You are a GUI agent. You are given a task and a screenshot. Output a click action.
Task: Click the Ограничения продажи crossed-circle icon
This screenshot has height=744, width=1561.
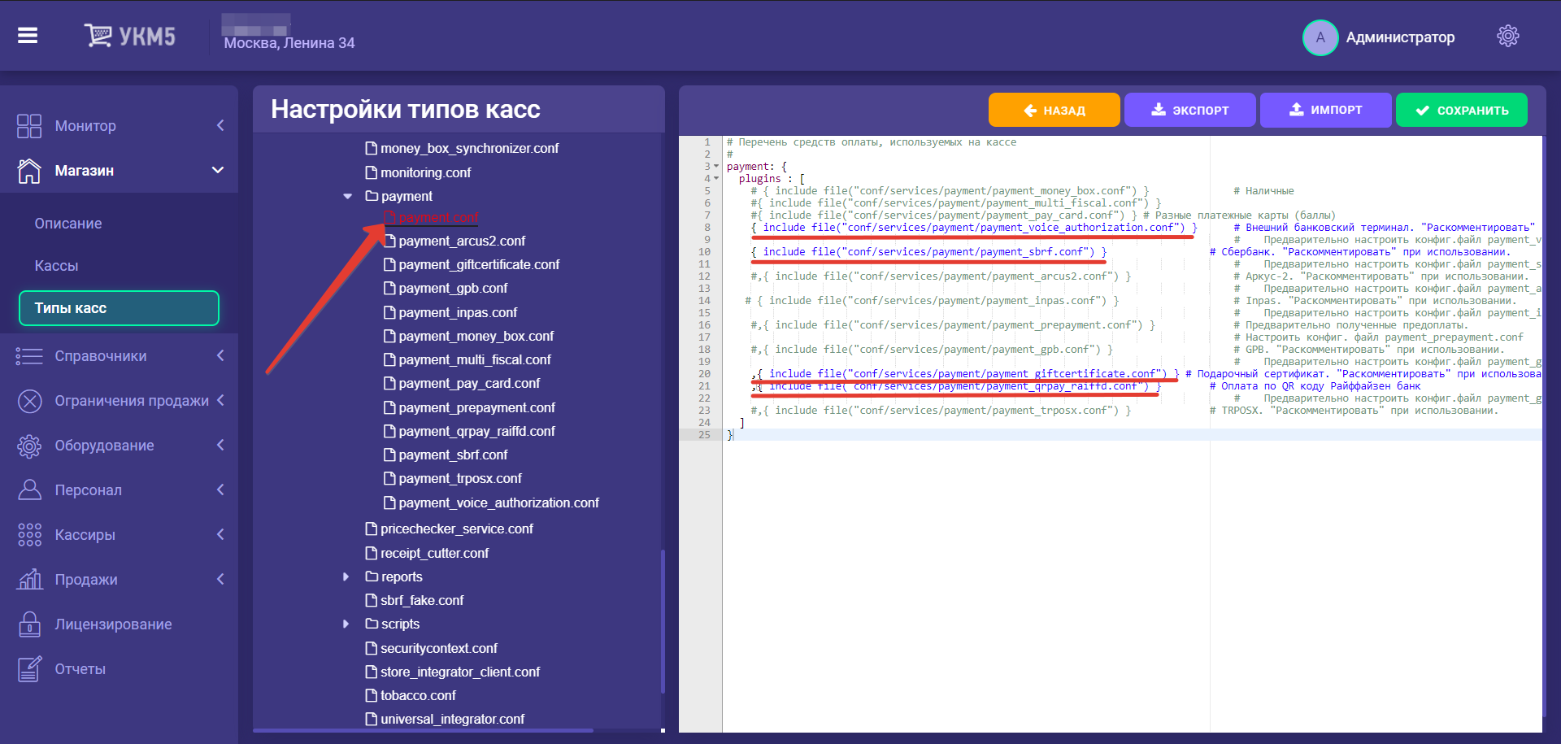[x=29, y=401]
